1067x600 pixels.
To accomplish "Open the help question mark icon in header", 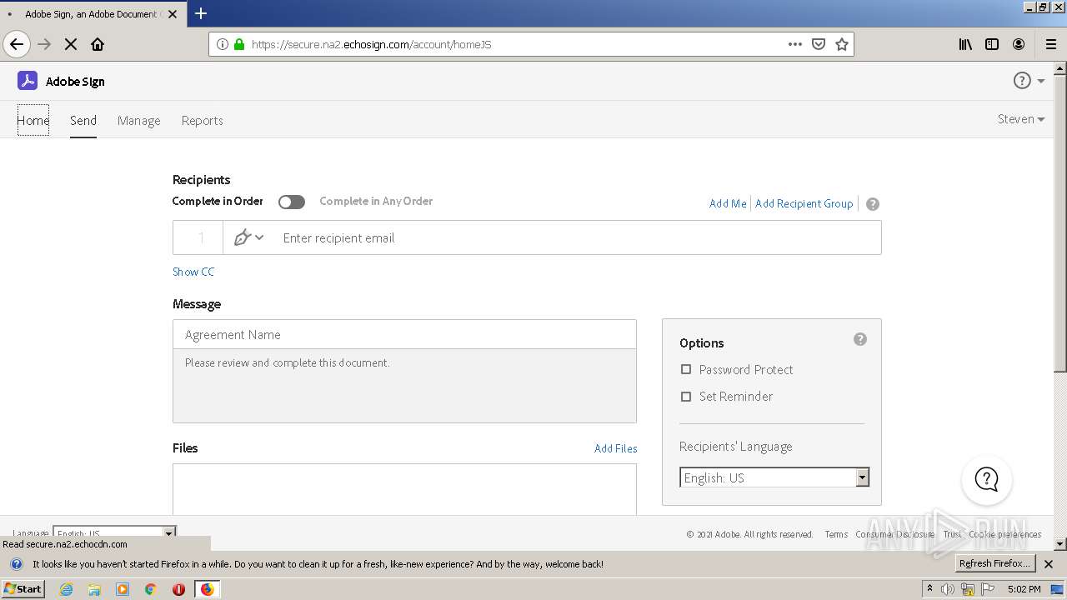I will pyautogui.click(x=1022, y=81).
